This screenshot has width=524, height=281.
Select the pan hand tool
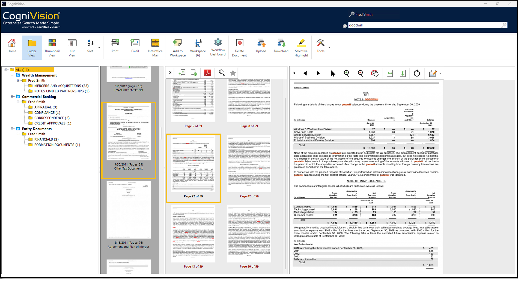click(x=375, y=73)
